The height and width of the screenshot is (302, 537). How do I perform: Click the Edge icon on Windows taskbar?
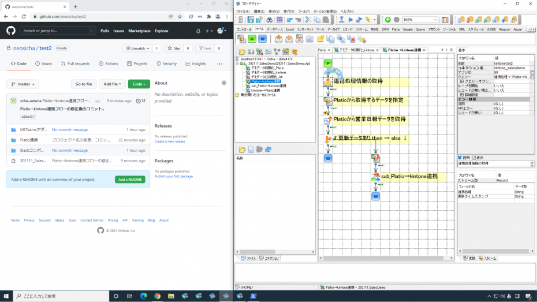click(x=144, y=296)
